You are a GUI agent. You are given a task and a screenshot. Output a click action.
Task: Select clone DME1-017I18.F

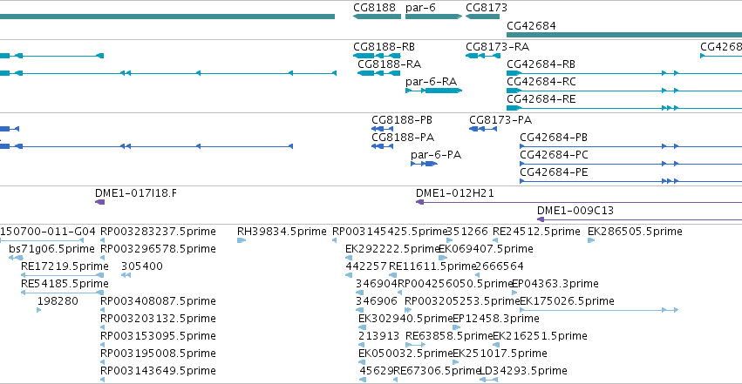(100, 202)
